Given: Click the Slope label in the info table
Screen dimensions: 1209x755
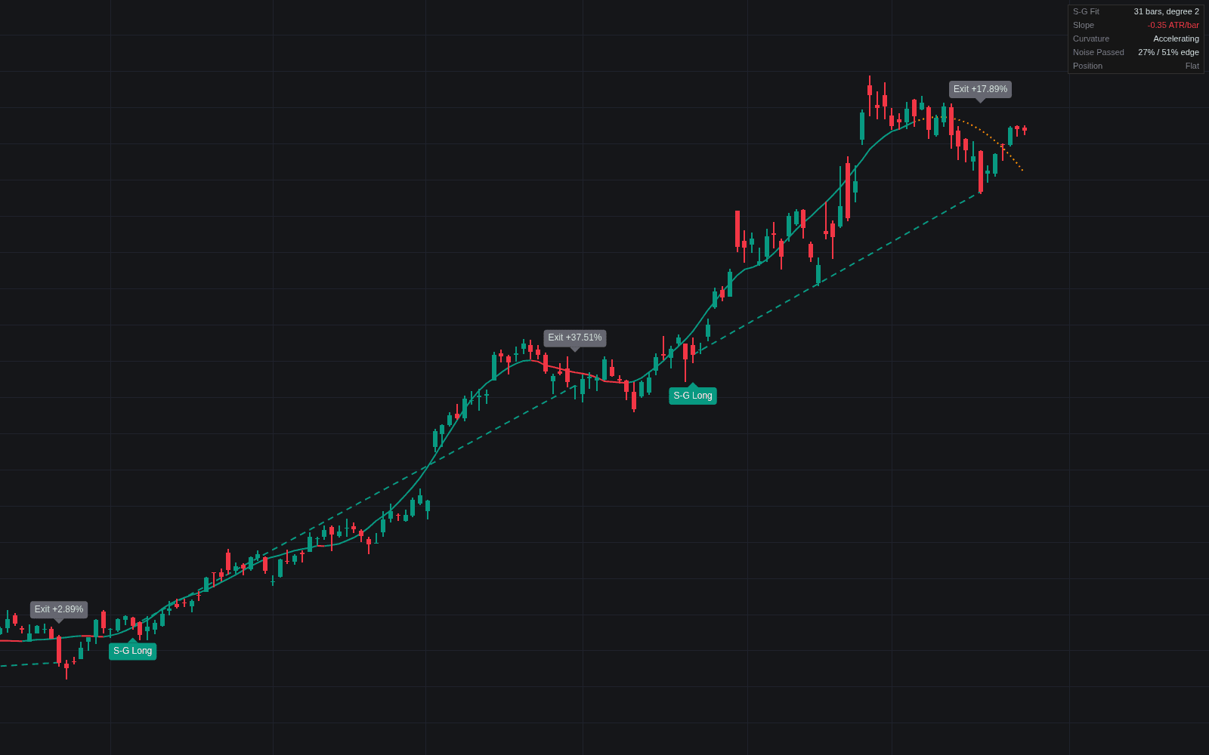Looking at the screenshot, I should tap(1084, 25).
